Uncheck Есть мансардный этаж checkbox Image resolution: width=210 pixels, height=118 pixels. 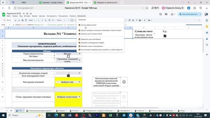tap(68, 76)
